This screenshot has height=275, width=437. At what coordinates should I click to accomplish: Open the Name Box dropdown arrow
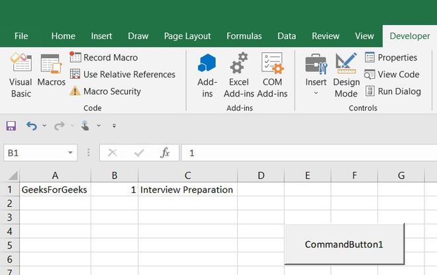(x=70, y=153)
